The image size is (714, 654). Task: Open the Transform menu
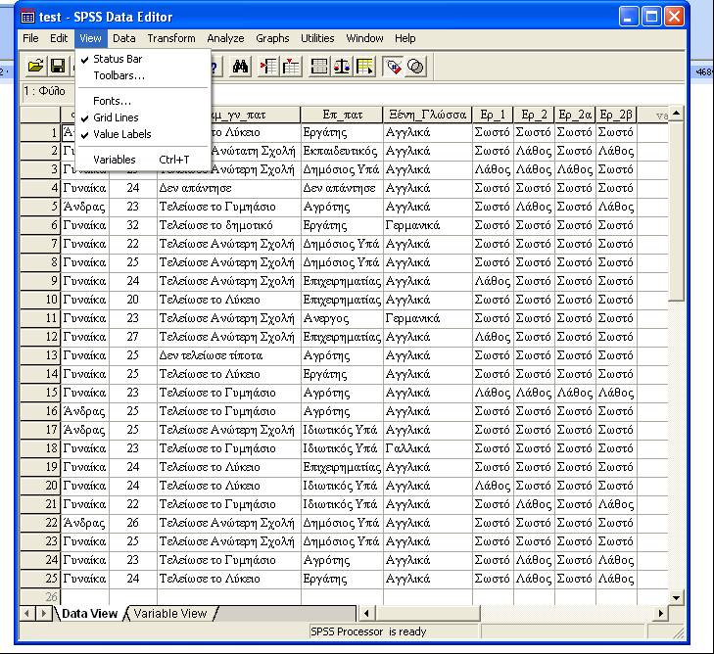pyautogui.click(x=171, y=38)
